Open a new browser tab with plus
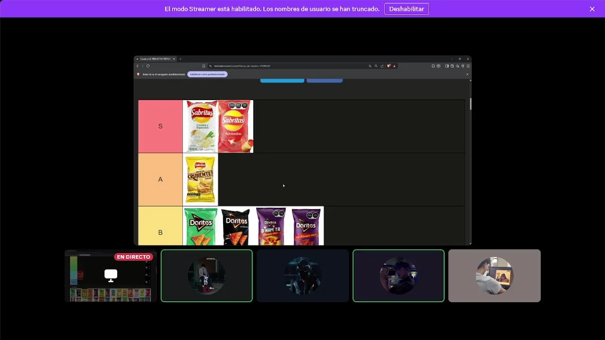The image size is (605, 340). 180,59
